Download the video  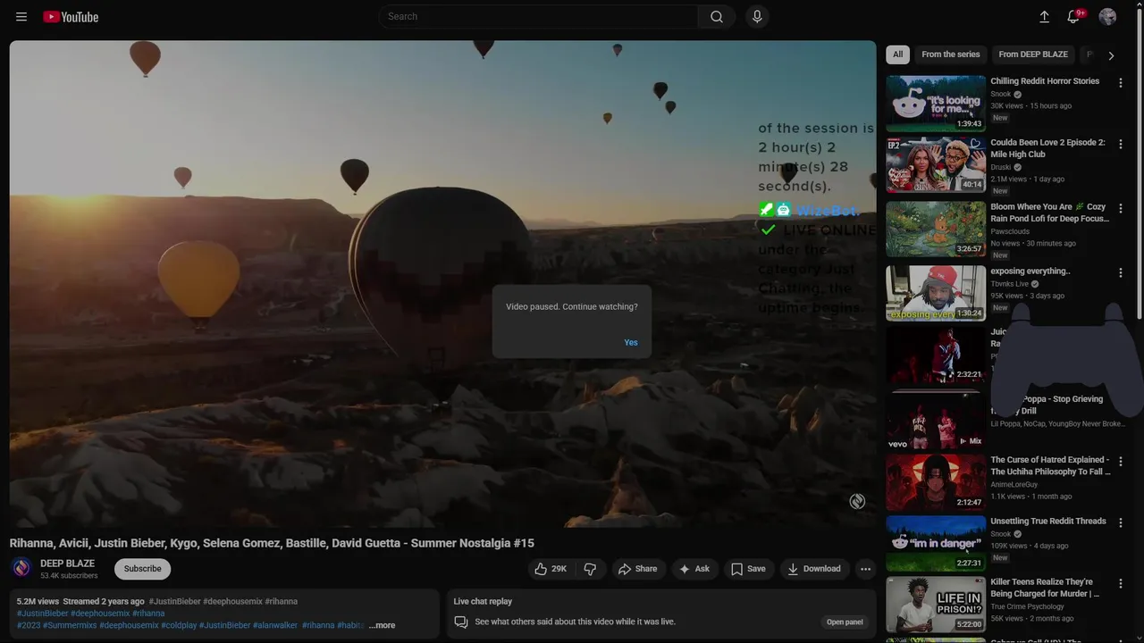point(814,569)
